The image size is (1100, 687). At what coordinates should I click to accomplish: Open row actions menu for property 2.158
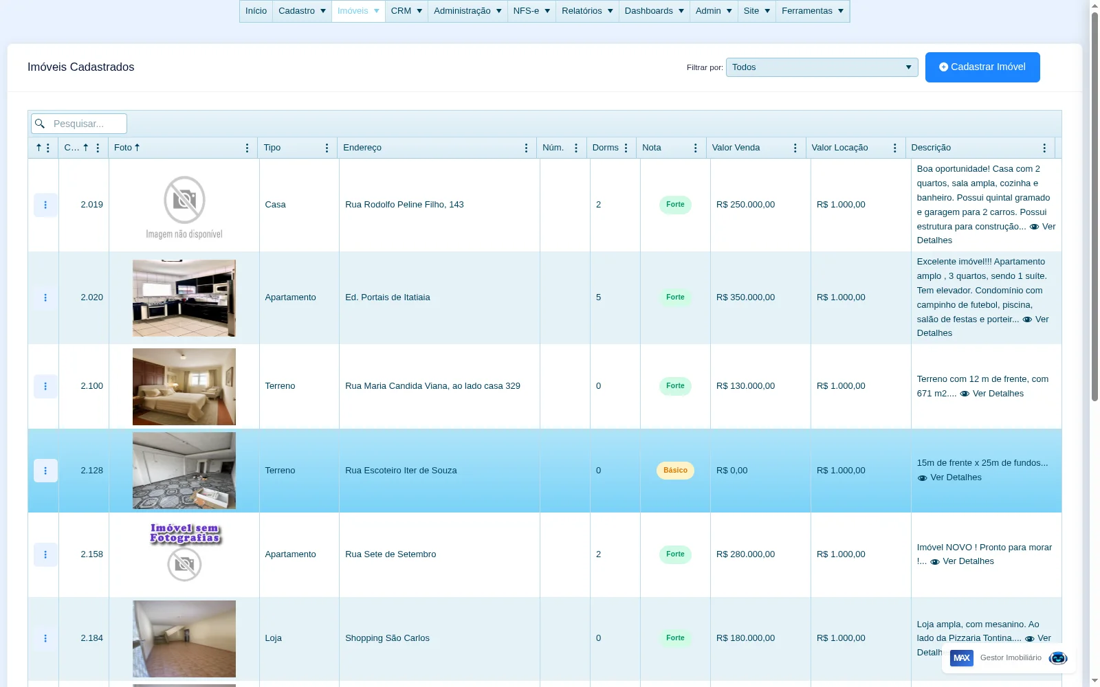pyautogui.click(x=45, y=554)
